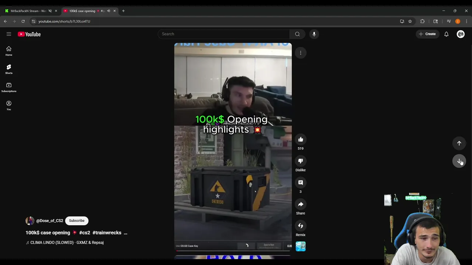Open browser media controls
This screenshot has width=472, height=265.
pos(449,21)
